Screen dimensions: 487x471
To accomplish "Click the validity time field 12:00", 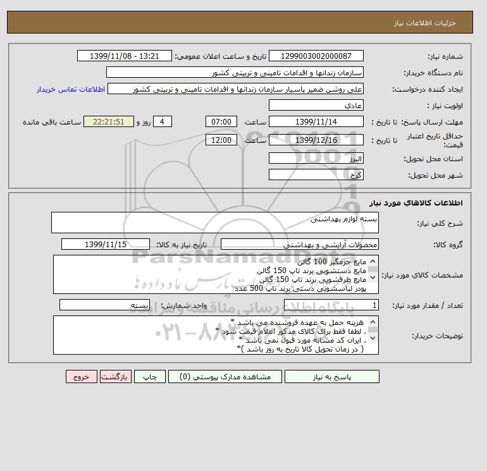I will pos(221,140).
